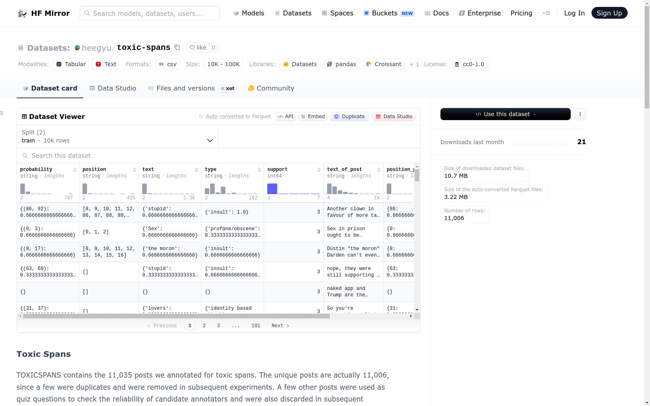The image size is (650, 406).
Task: Click the Datasets library tag
Action: [x=300, y=64]
